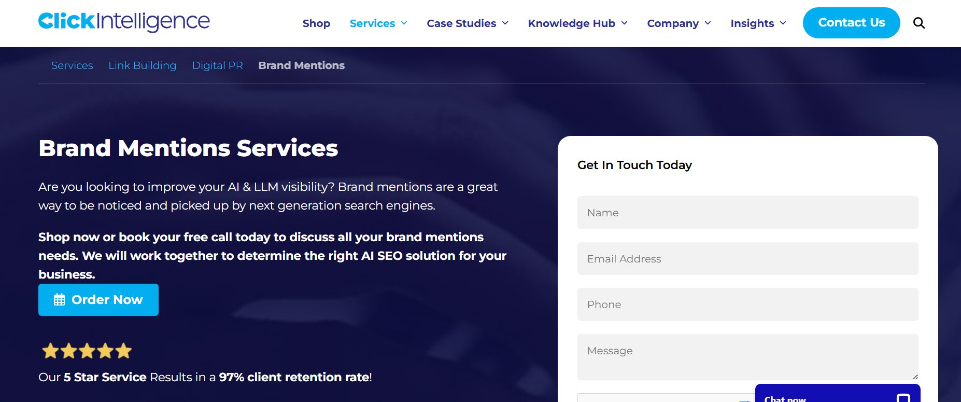Click the Contact Us button
This screenshot has height=402, width=961.
coord(852,22)
